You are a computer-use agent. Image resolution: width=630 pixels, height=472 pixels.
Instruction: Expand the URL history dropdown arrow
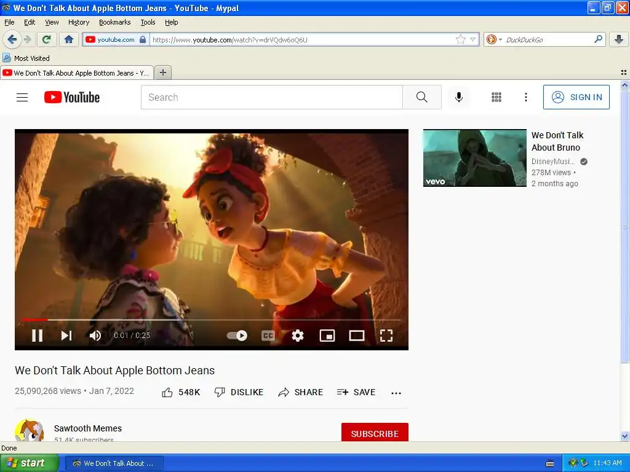pyautogui.click(x=473, y=39)
